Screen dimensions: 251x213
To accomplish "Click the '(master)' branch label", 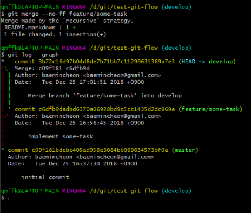I will [x=185, y=150].
